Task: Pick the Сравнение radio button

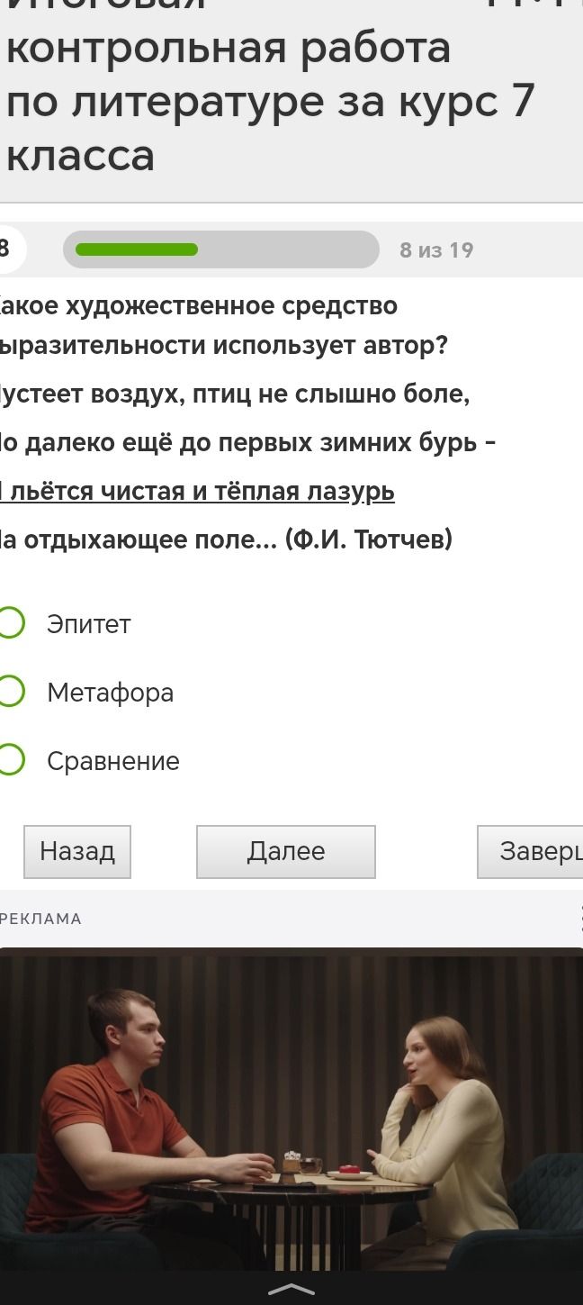Action: 9,760
